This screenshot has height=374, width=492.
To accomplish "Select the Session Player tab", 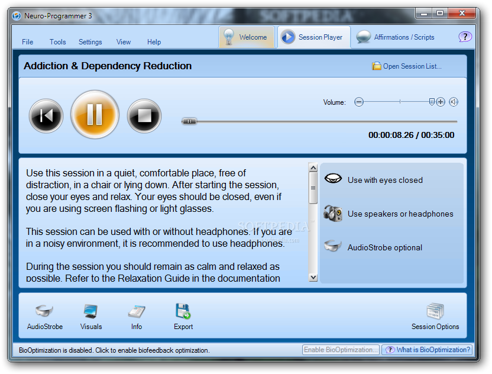I will point(314,37).
